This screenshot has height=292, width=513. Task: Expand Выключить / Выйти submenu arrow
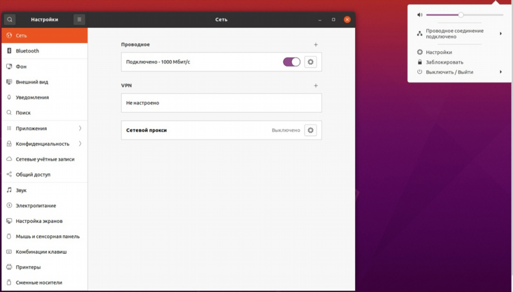point(501,72)
